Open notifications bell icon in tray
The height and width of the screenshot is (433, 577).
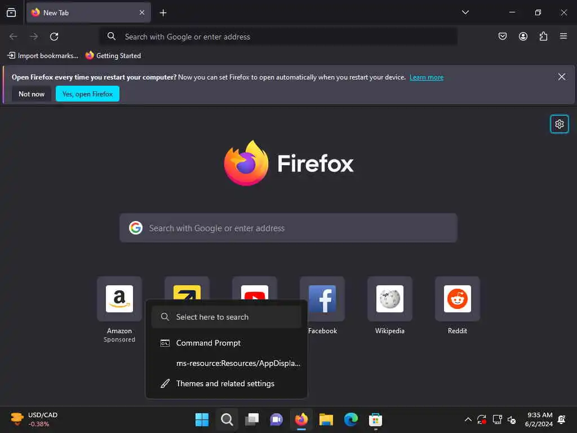562,419
